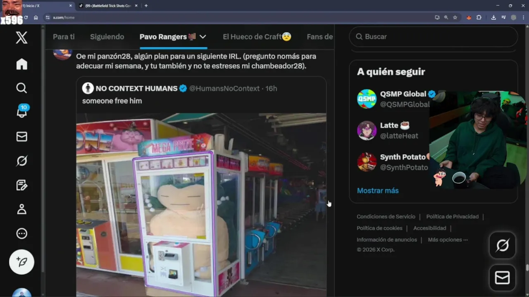The height and width of the screenshot is (297, 529).
Task: Reload the page in the browser toolbar
Action: [26, 17]
